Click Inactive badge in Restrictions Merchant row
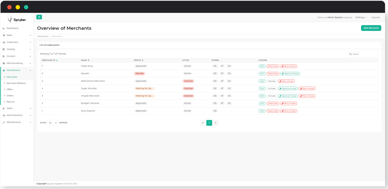 pyautogui.click(x=188, y=81)
